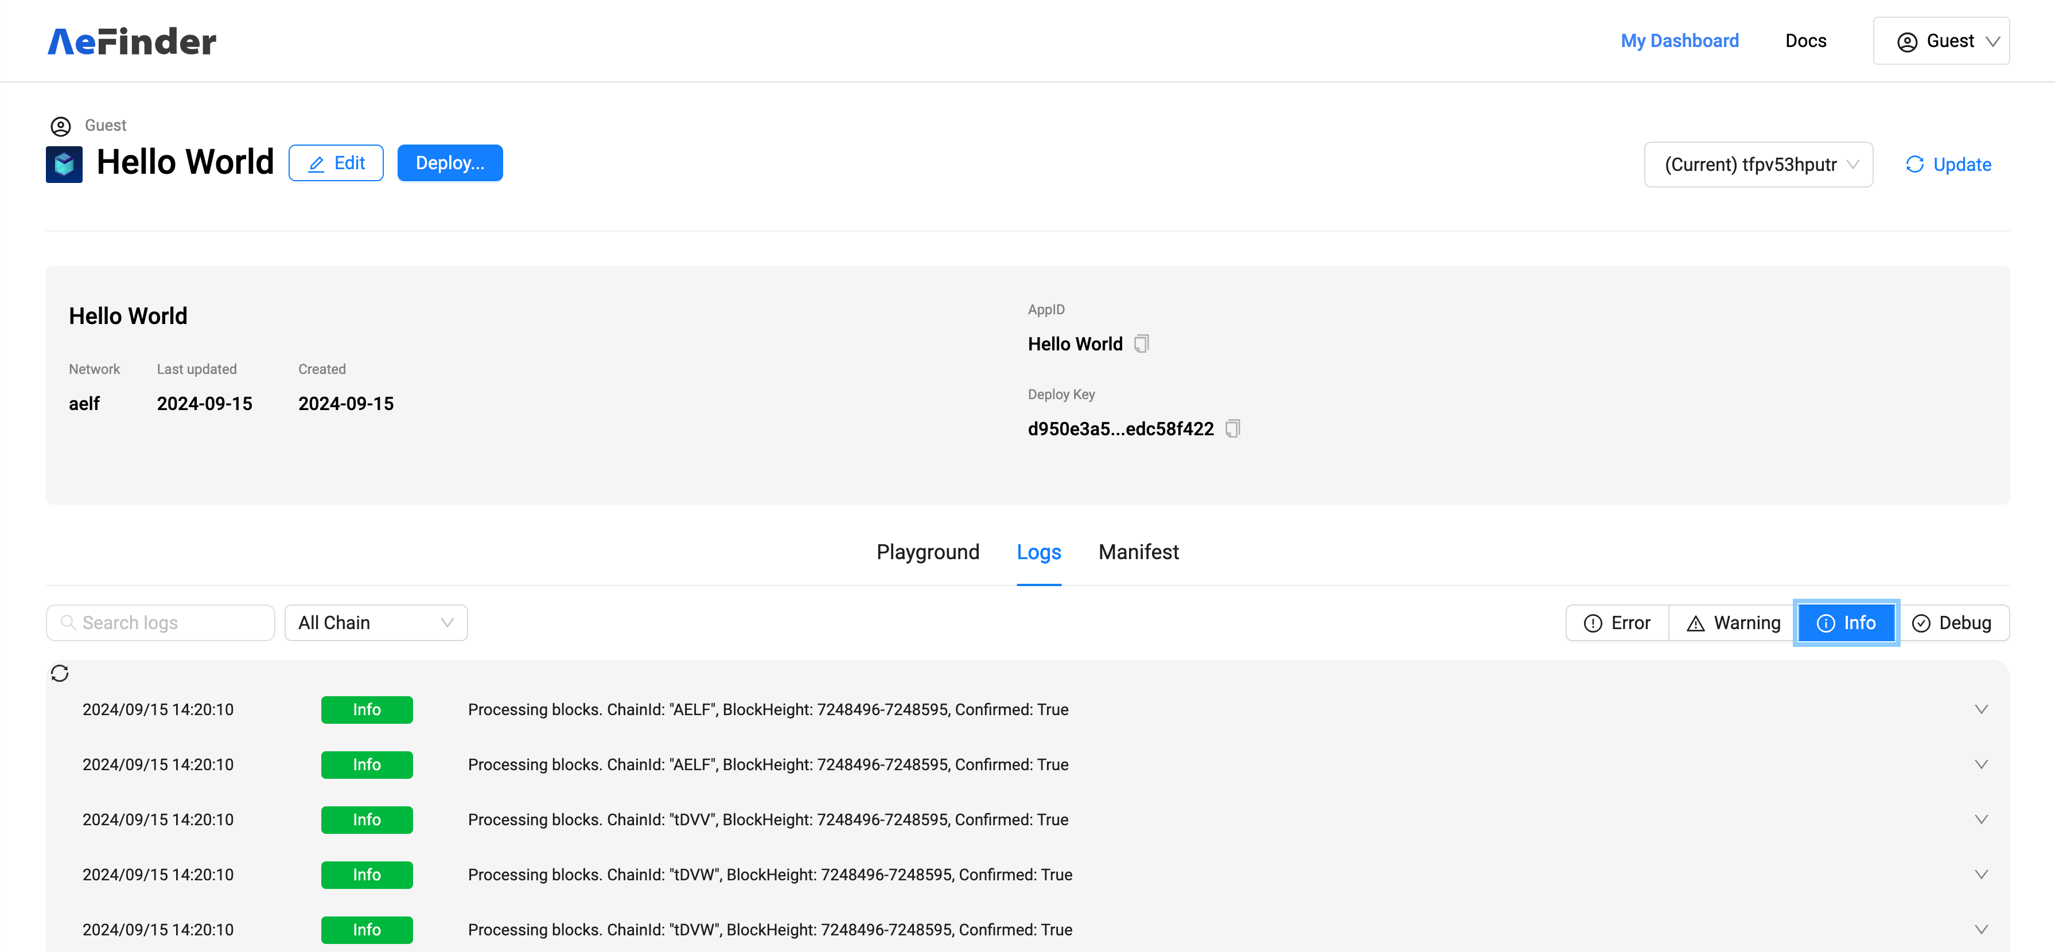Click the AeFinder logo

(131, 41)
